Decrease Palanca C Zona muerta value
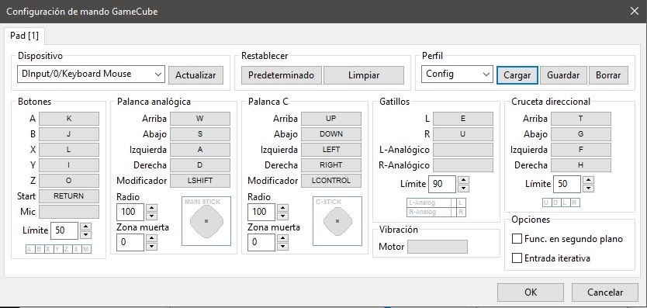Image resolution: width=647 pixels, height=308 pixels. (x=282, y=247)
